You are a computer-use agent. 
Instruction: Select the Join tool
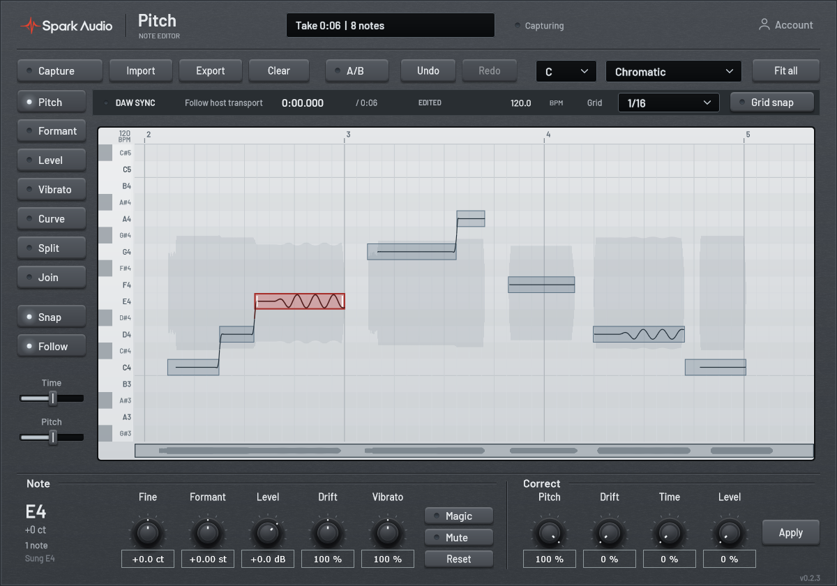(52, 277)
